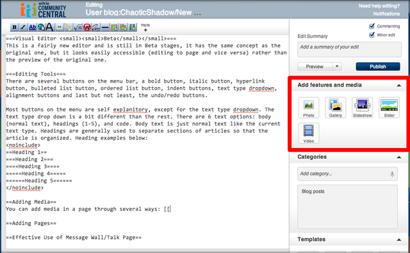Click the Add category input field
Viewport: 410px width, 253px height.
(x=347, y=174)
